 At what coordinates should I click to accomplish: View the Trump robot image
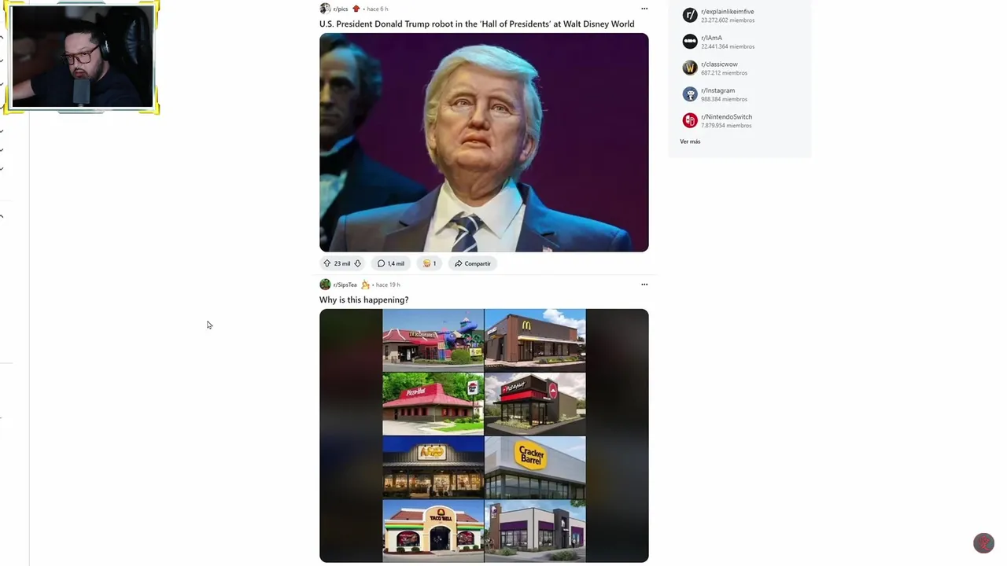(x=484, y=142)
